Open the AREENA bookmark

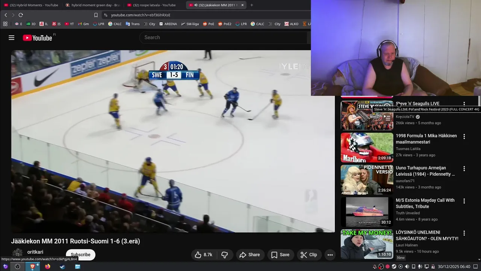(x=168, y=24)
